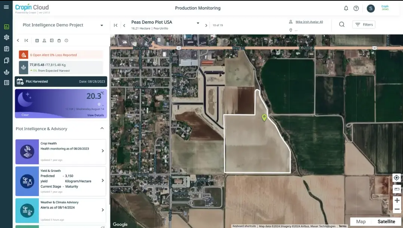
Task: Zoom in on the map
Action: tap(397, 200)
